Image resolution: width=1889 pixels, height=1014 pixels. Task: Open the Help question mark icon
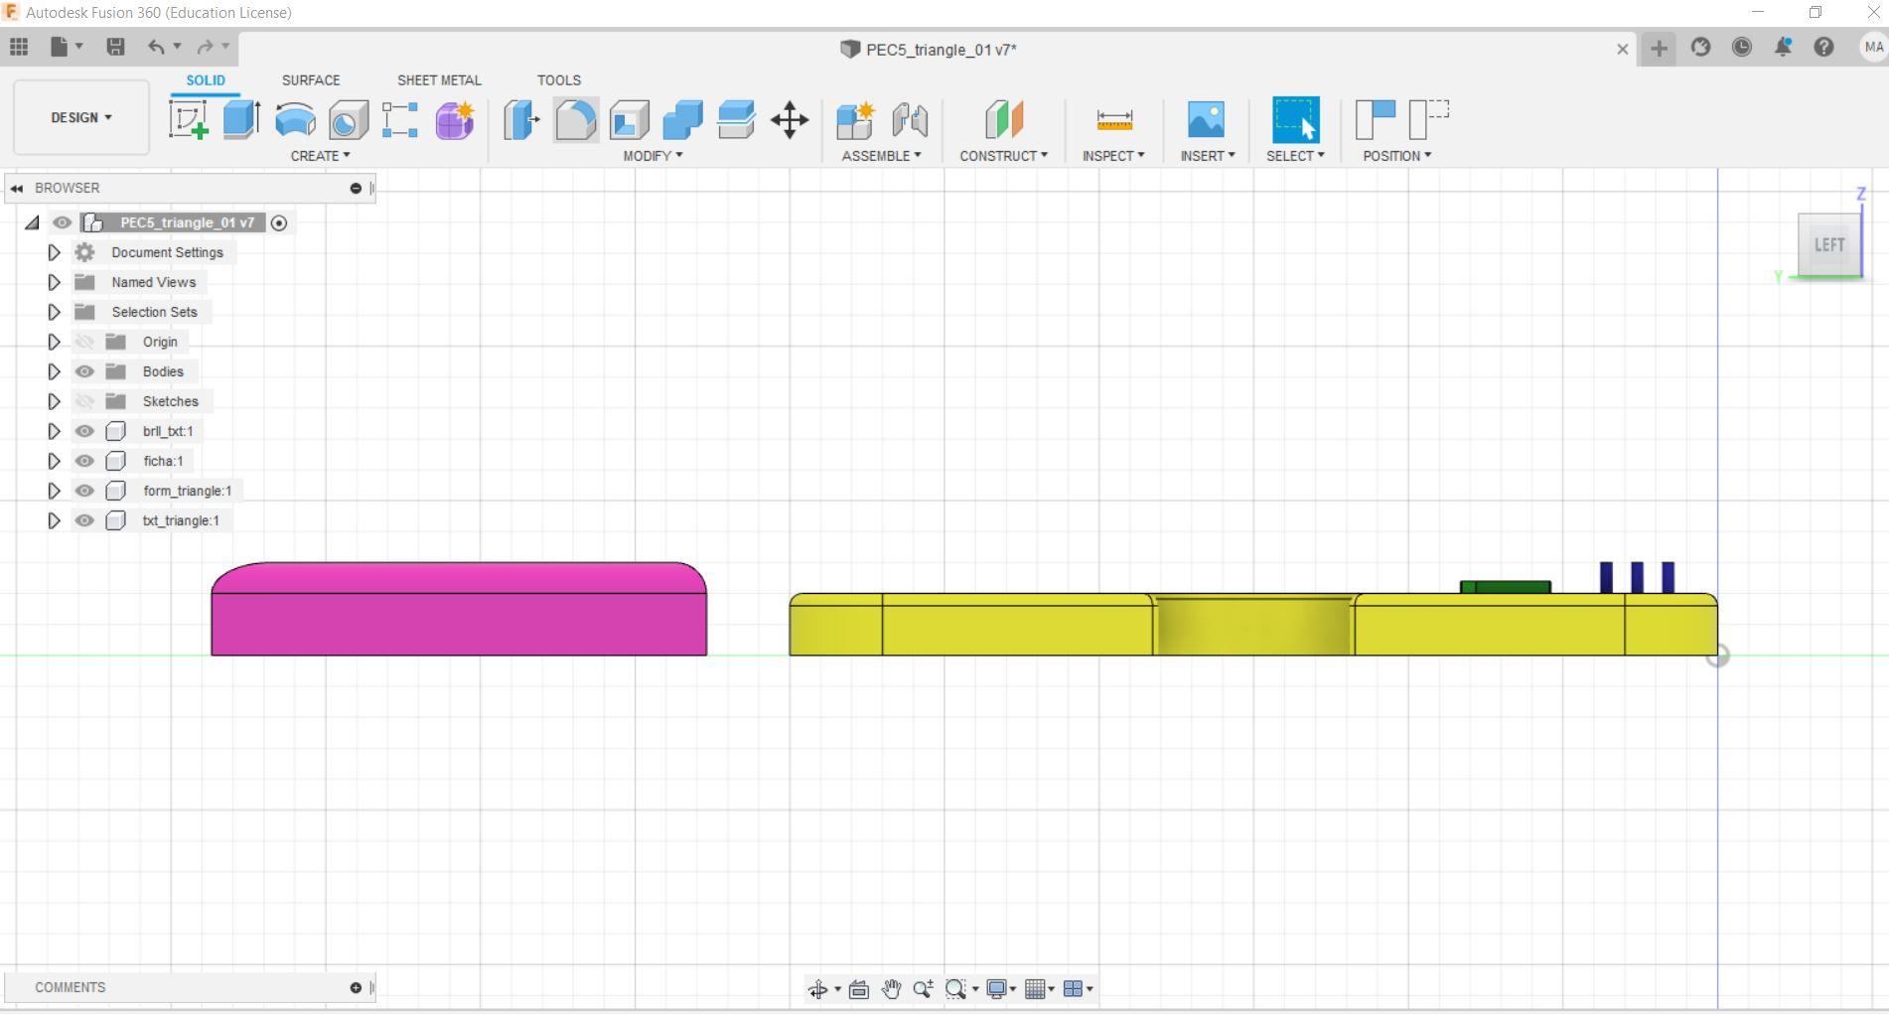click(x=1823, y=47)
